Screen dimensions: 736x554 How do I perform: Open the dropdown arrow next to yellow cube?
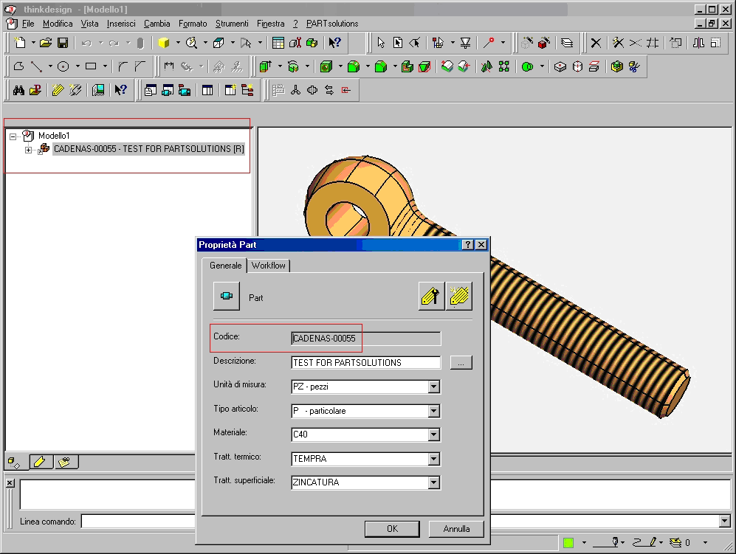coord(177,43)
